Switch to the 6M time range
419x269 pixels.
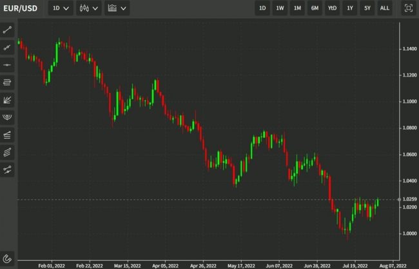coord(315,8)
